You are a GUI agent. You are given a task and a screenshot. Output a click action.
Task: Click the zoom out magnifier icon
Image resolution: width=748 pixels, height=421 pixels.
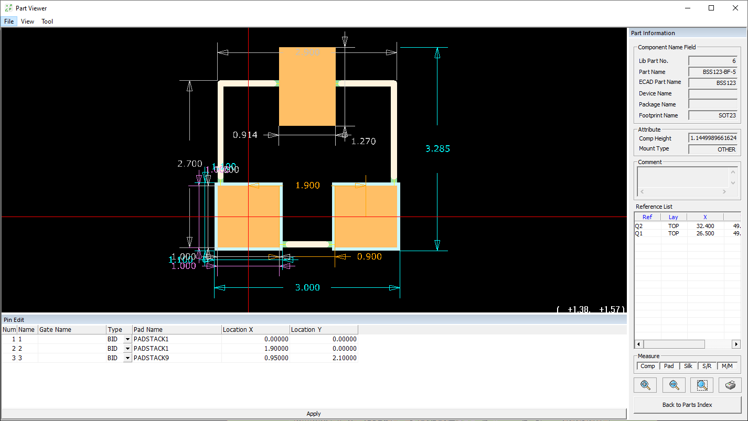[674, 385]
